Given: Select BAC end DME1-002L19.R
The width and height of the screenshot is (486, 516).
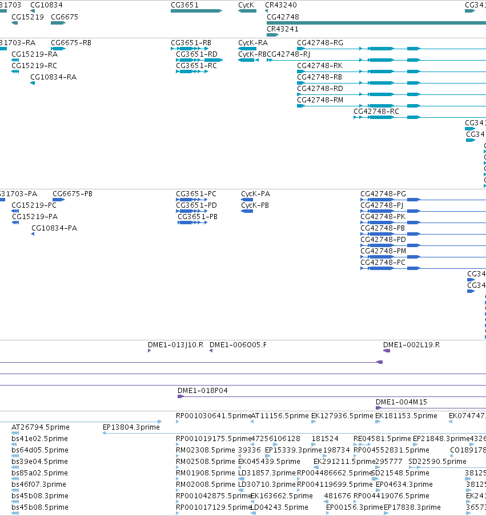Looking at the screenshot, I should point(411,345).
